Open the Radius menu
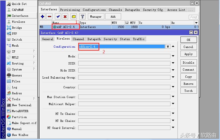The width and height of the screenshot is (220, 140). click(x=21, y=93)
